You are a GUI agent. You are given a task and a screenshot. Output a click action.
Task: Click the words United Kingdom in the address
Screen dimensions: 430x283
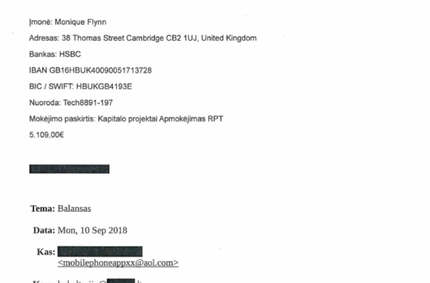point(229,38)
